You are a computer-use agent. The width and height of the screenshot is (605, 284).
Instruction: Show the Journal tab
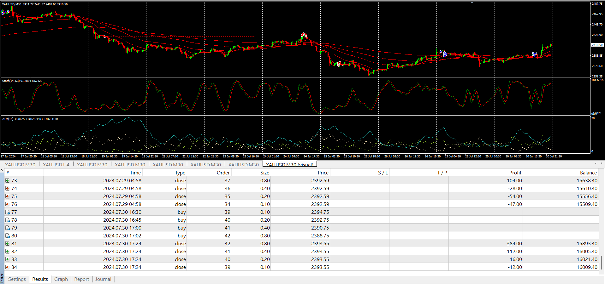pyautogui.click(x=103, y=279)
